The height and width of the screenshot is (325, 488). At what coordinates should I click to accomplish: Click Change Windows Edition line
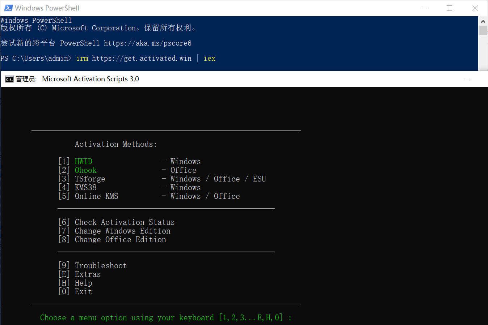114,231
